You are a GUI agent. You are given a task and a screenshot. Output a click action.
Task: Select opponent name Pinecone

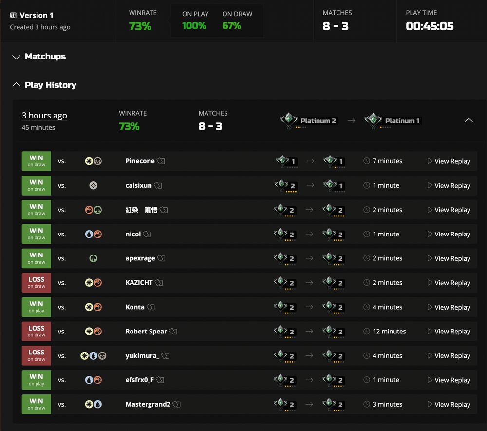click(140, 161)
